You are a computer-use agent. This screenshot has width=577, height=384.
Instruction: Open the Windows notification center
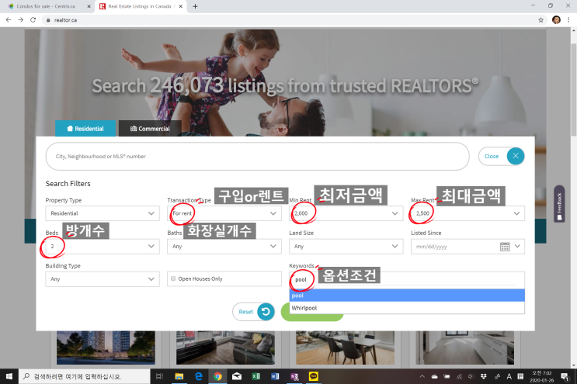pos(565,376)
